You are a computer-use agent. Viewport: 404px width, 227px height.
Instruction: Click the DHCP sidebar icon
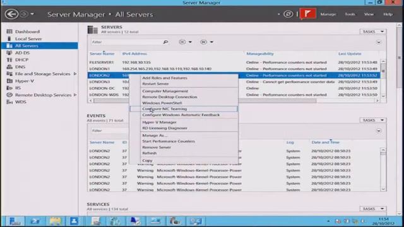tap(9, 60)
